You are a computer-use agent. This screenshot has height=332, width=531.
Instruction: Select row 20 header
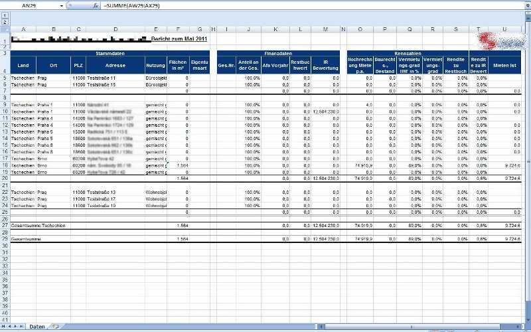5,178
